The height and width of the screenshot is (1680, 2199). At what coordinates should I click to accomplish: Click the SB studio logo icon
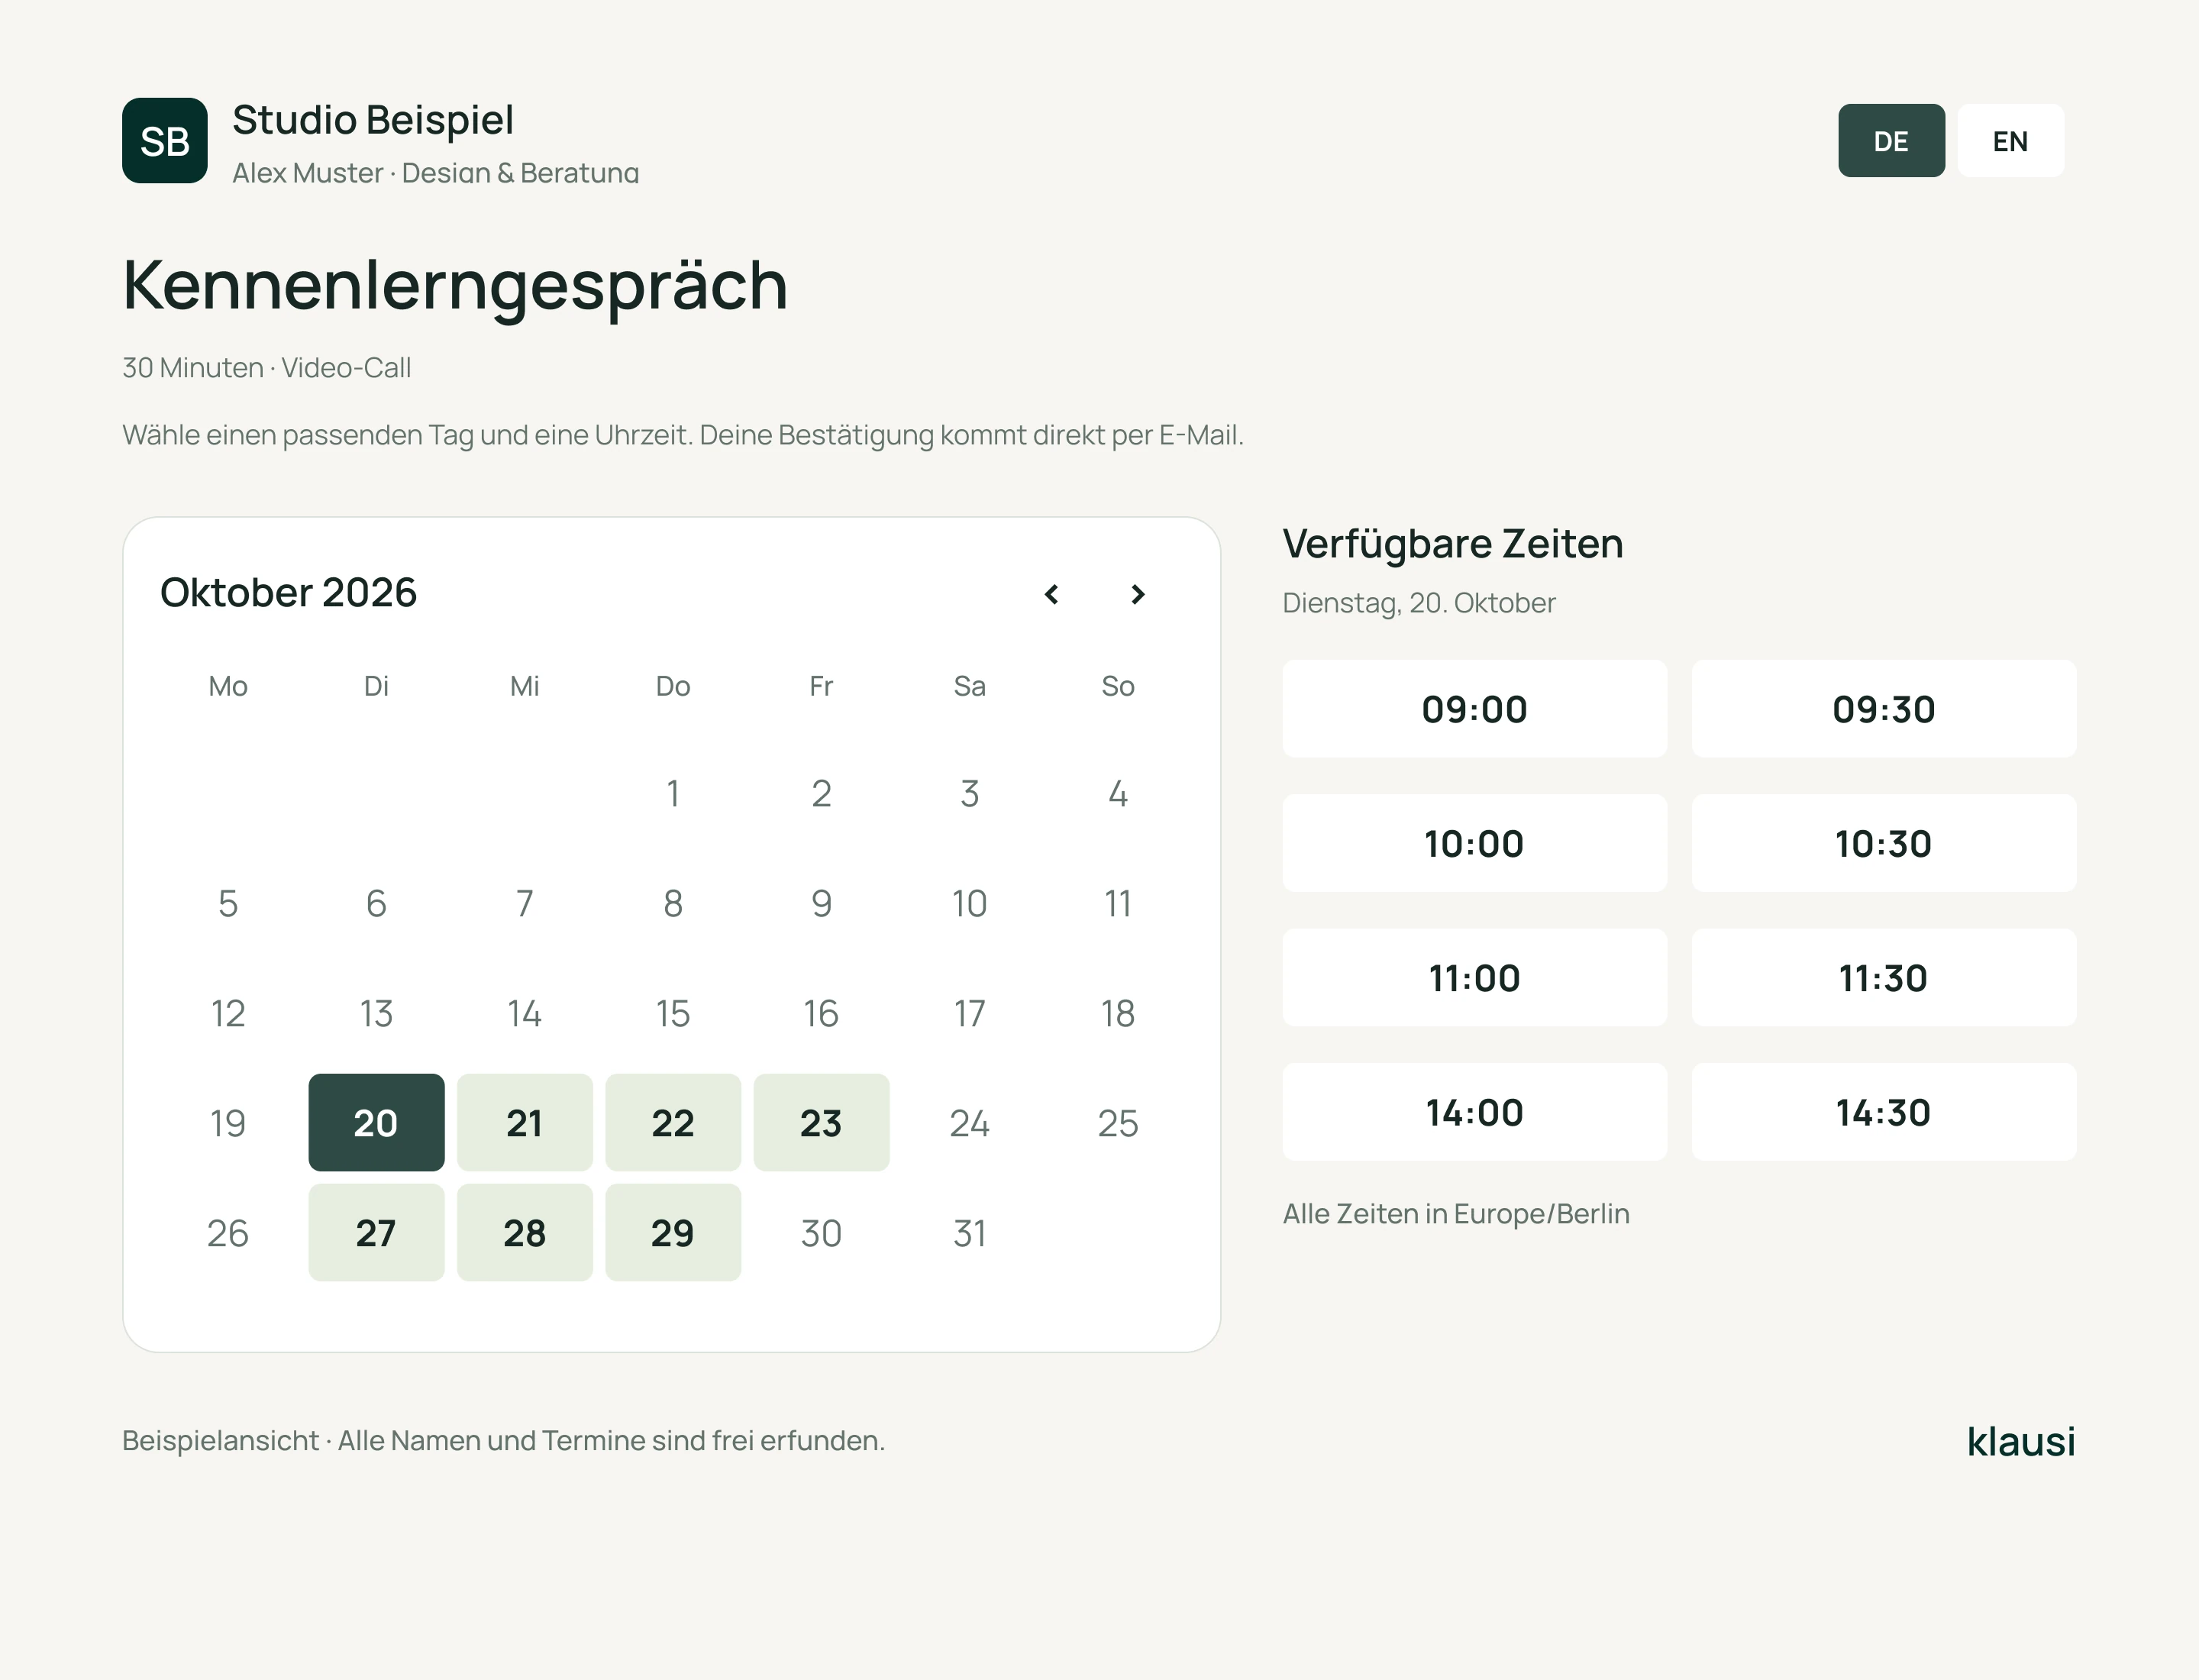pyautogui.click(x=165, y=141)
